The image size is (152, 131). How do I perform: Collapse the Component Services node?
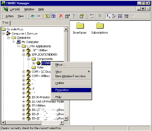coord(3,33)
